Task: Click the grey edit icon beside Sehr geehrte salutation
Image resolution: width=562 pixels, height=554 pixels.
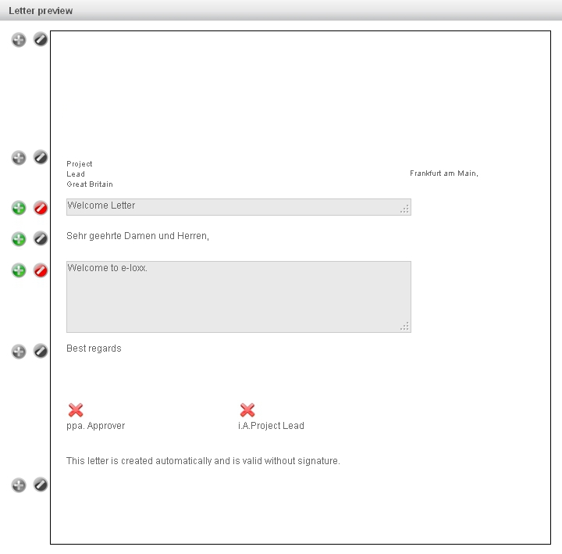Action: 41,238
